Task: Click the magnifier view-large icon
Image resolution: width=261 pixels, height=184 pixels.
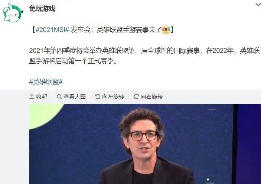Action: 59,97
